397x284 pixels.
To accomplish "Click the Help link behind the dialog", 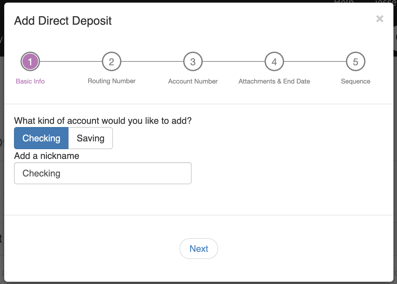I will (x=344, y=2).
